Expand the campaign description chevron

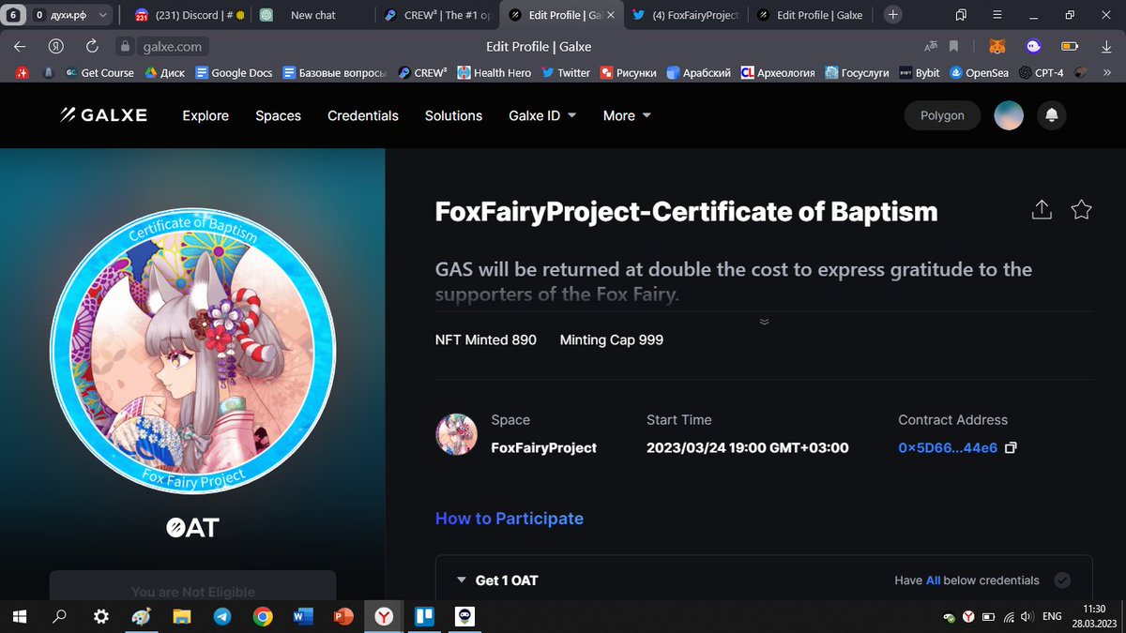(764, 321)
